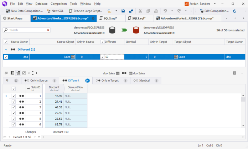
Task: Click the Open file folder icon
Action: (x=109, y=11)
